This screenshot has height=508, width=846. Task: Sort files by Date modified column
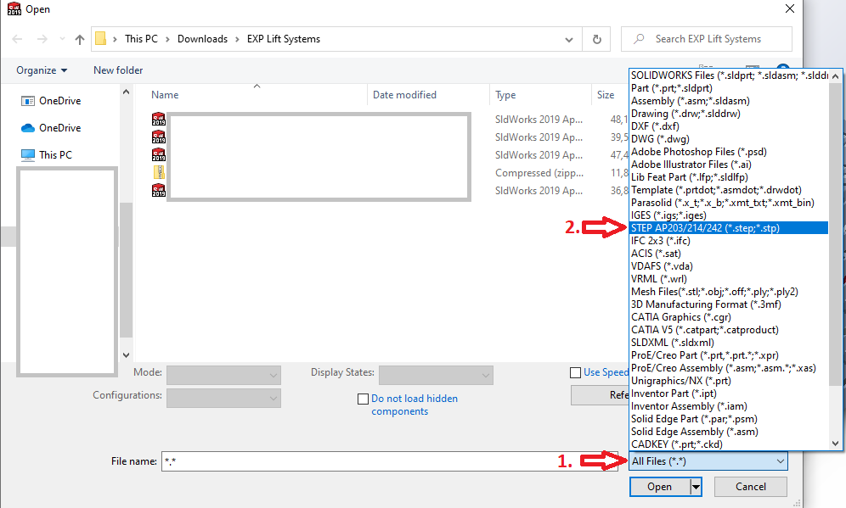tap(404, 95)
